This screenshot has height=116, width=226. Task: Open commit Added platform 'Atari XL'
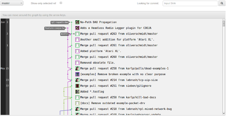click(x=101, y=51)
